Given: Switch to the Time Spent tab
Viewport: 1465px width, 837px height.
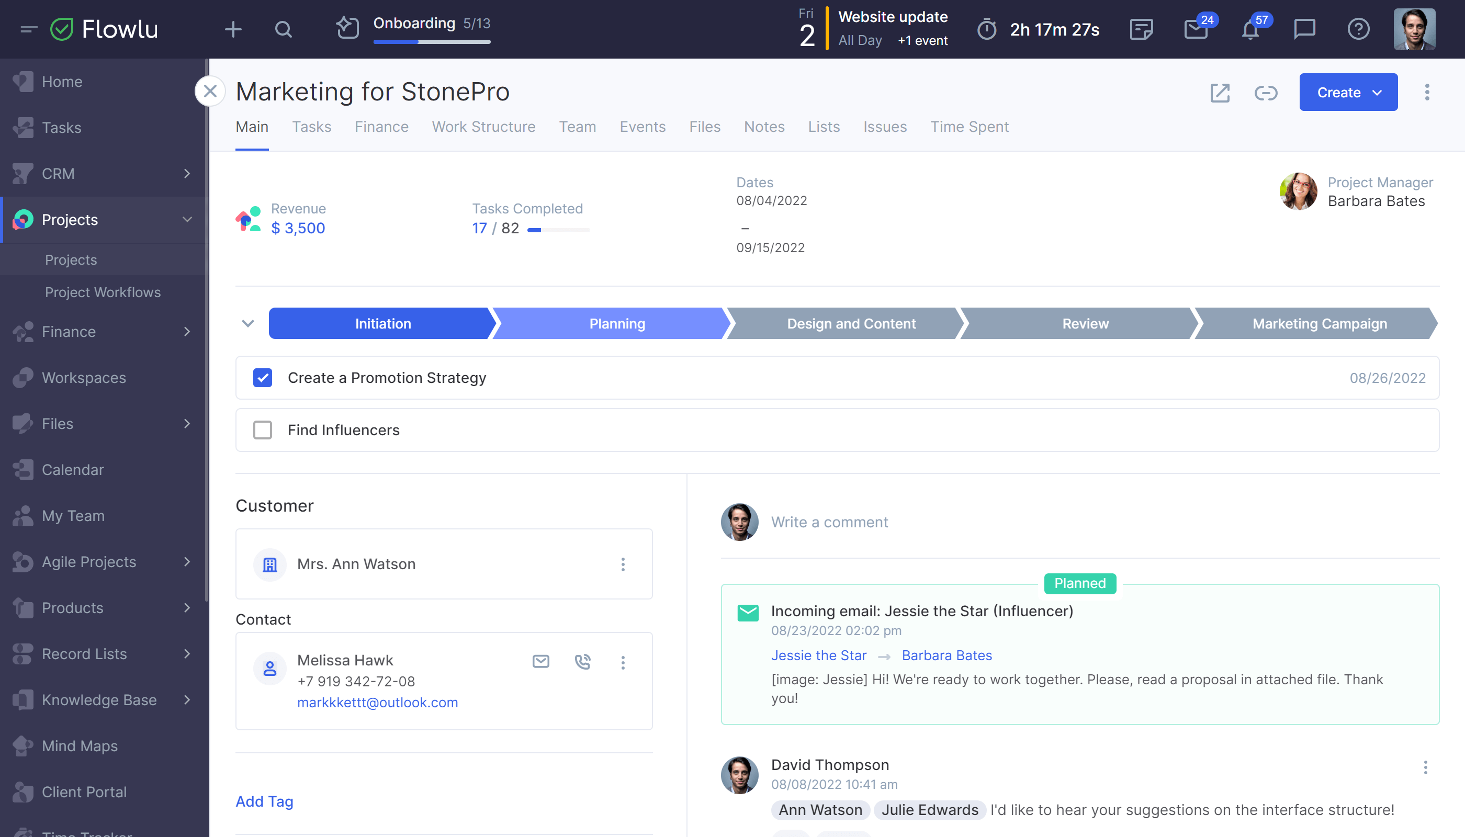Looking at the screenshot, I should click(x=970, y=127).
